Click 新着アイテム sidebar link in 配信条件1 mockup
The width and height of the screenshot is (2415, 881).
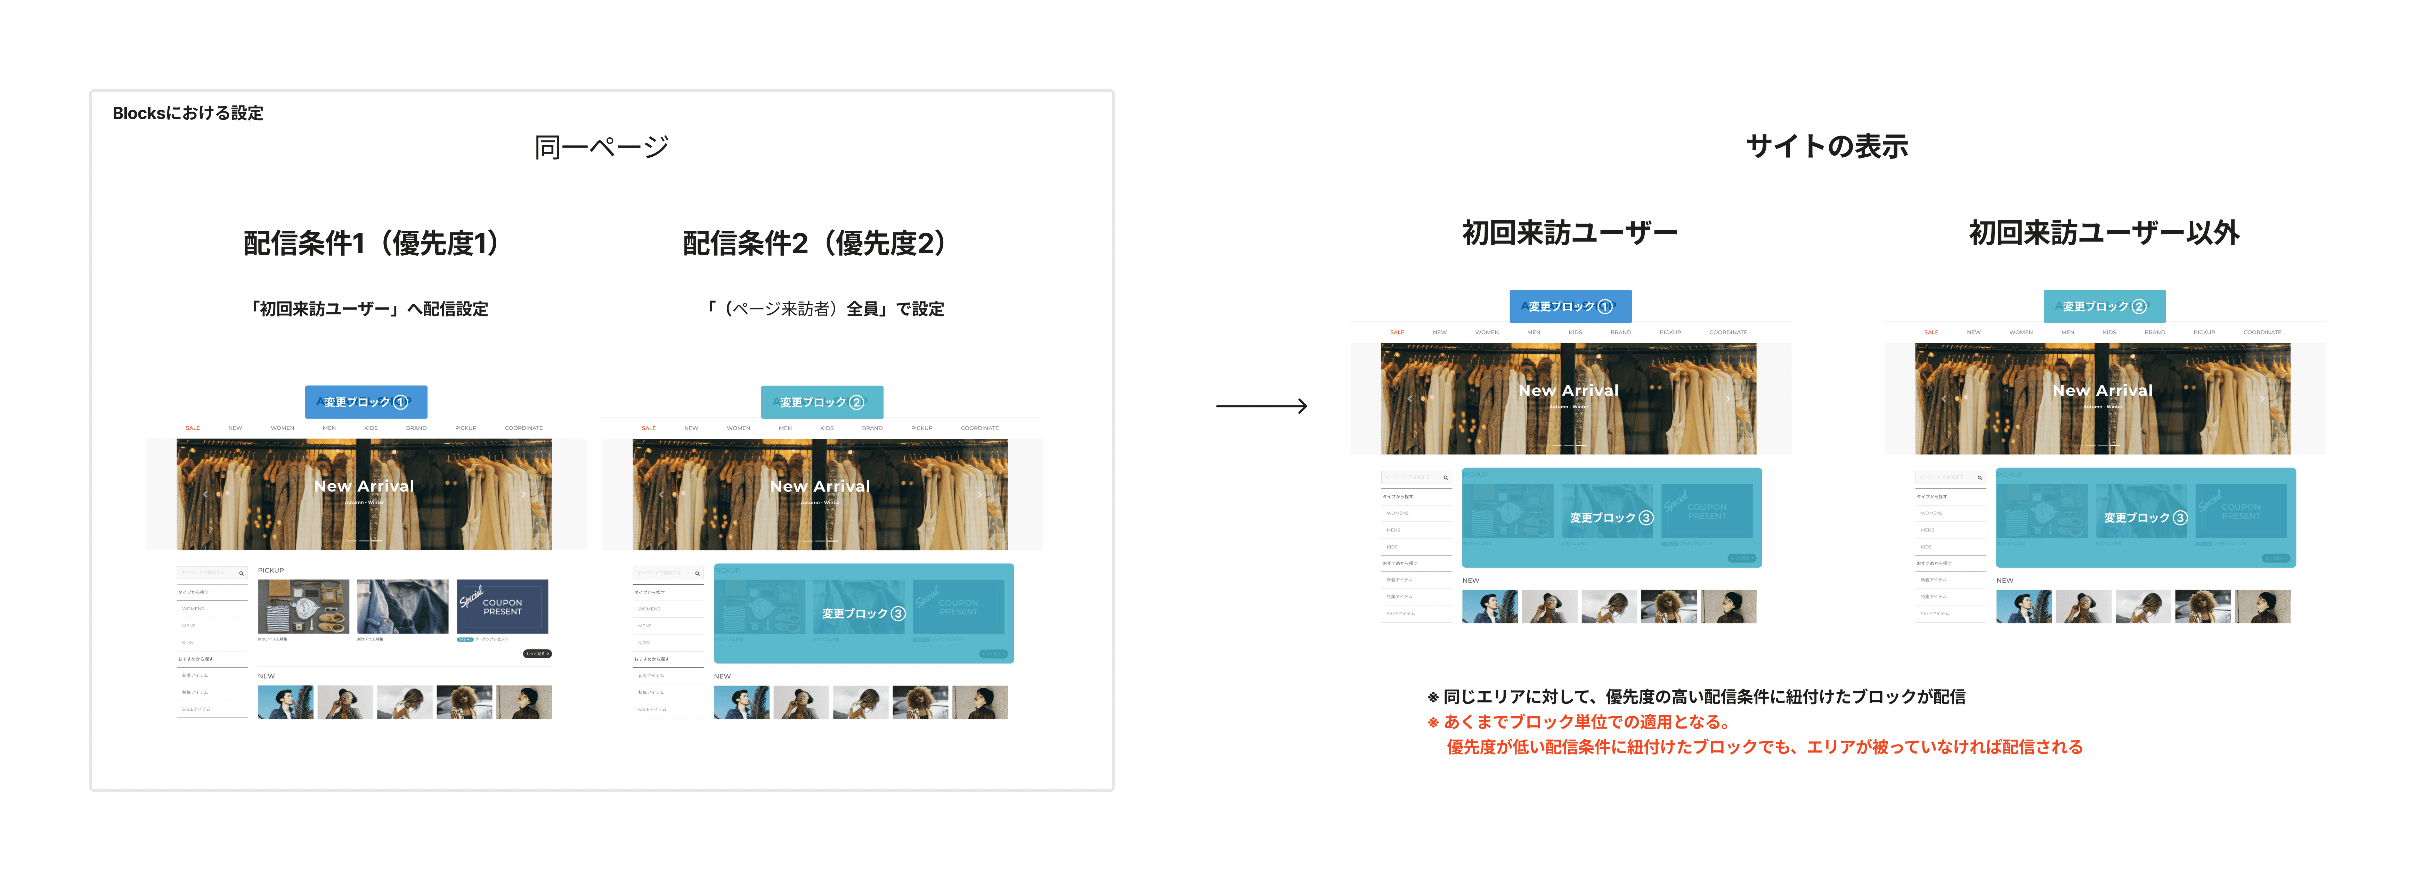pos(195,676)
